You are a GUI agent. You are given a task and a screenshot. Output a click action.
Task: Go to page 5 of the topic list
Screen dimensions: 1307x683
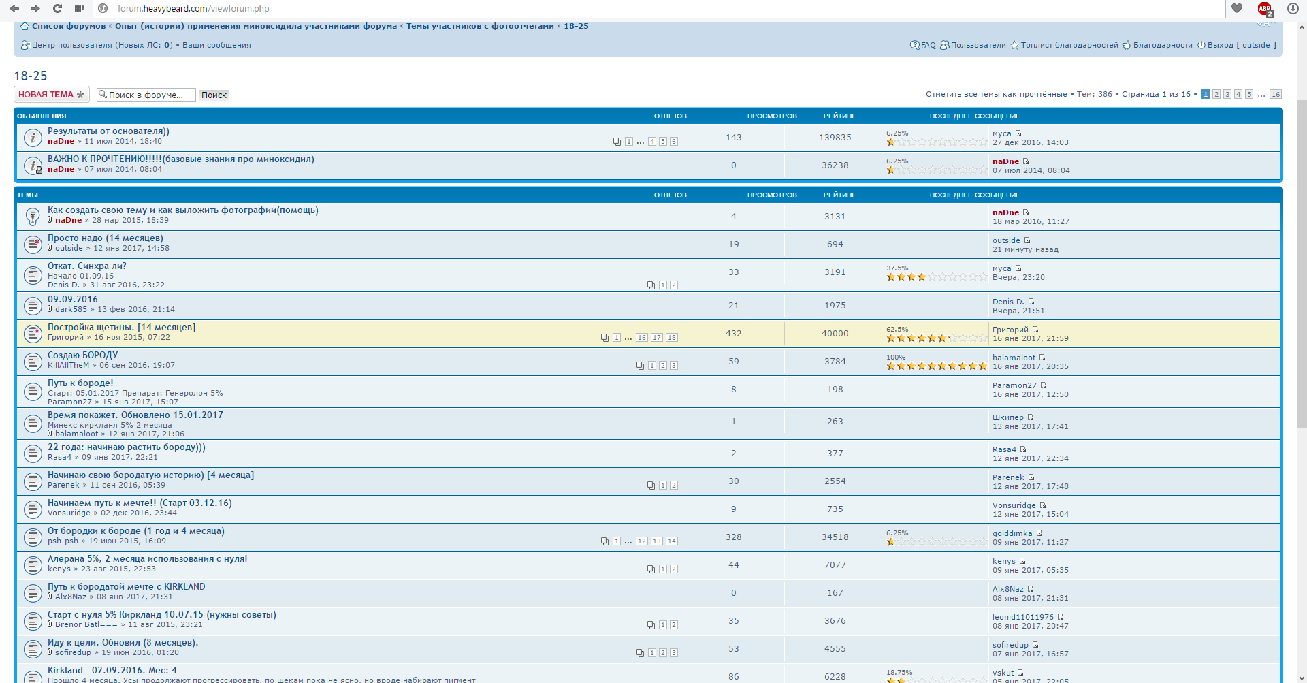(x=1249, y=95)
